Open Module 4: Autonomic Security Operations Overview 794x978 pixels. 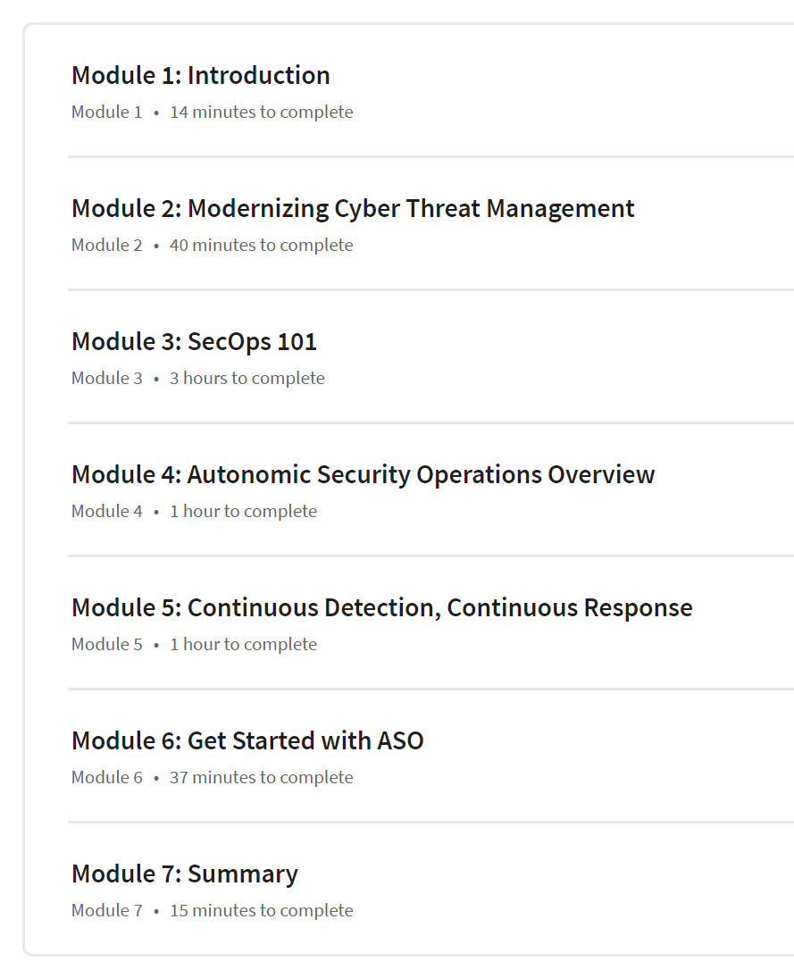[x=363, y=474]
